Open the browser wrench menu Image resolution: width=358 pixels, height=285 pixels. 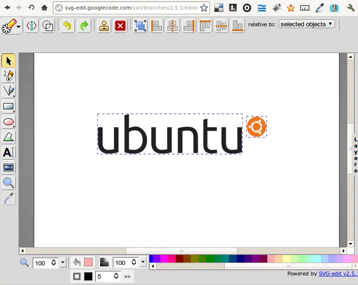351,8
